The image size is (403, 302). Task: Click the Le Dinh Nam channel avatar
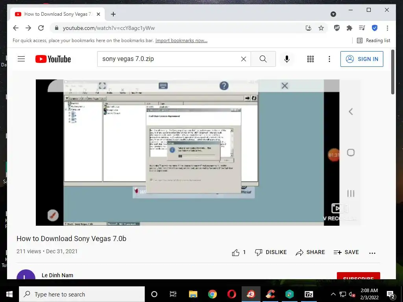tap(26, 274)
